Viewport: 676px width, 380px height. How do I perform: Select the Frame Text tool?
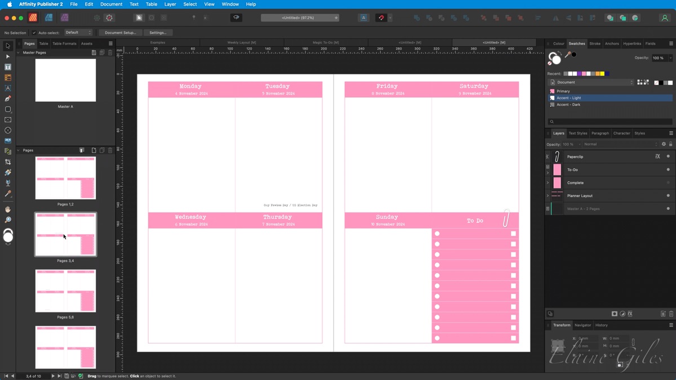pos(8,67)
